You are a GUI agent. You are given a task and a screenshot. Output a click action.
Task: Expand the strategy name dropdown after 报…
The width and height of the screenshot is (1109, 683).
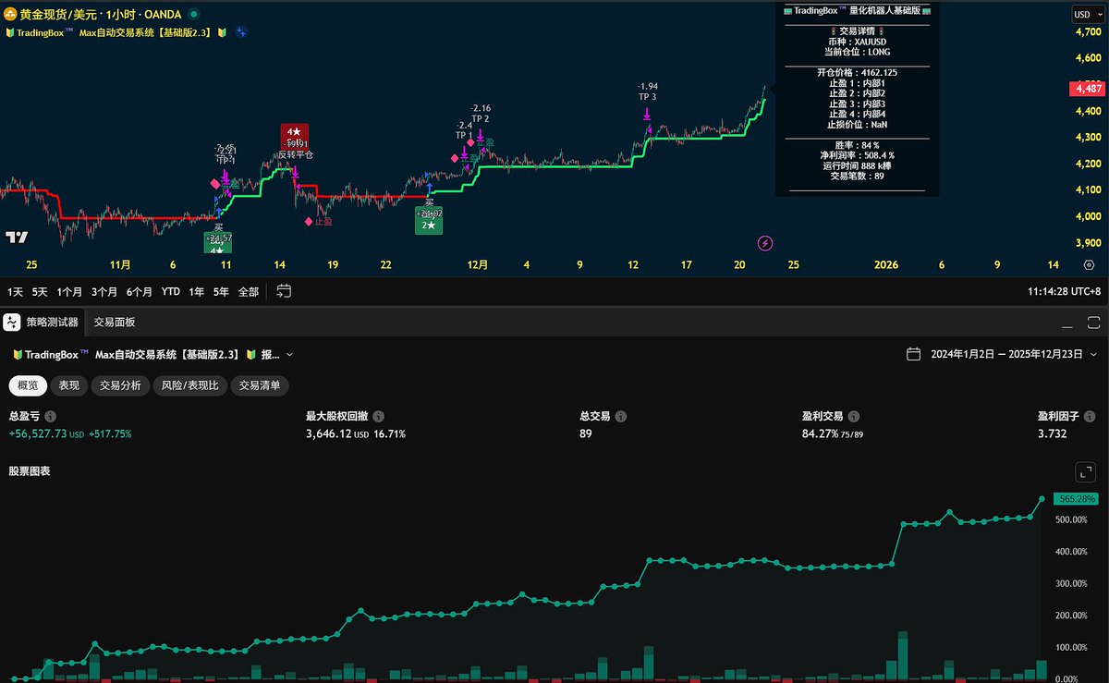point(289,354)
